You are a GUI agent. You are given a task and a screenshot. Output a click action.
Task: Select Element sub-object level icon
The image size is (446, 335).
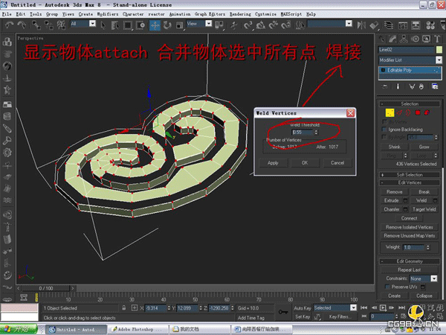(x=427, y=113)
